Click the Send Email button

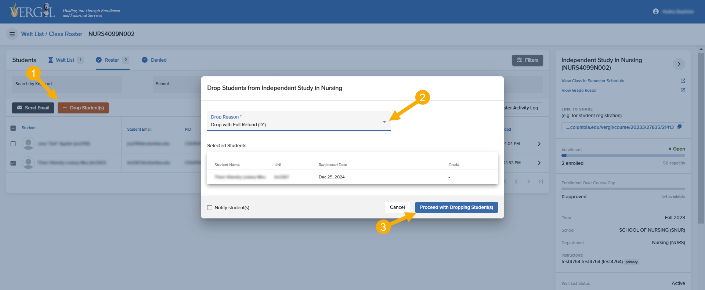click(x=33, y=108)
